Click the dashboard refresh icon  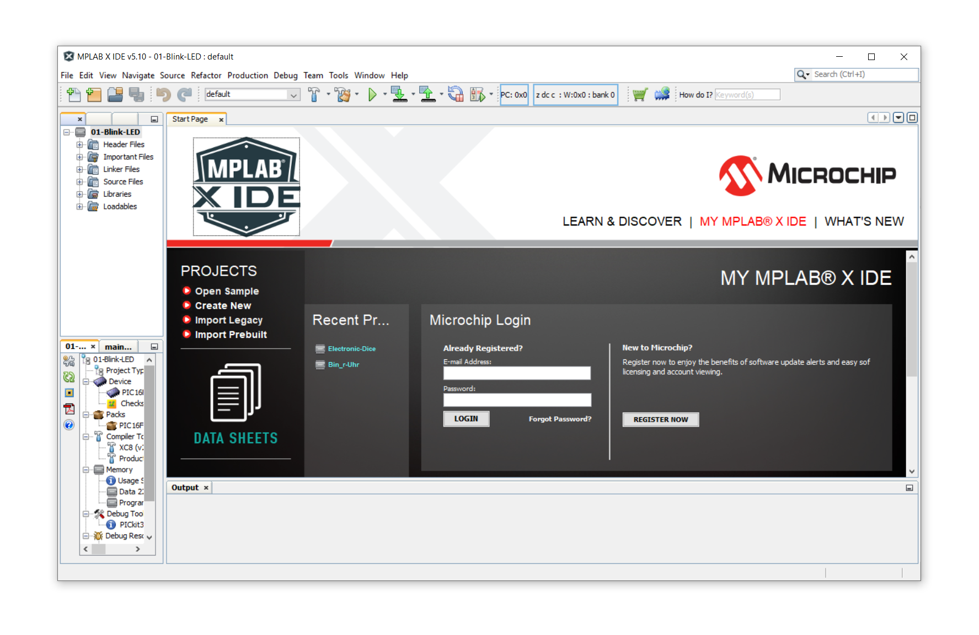(69, 377)
